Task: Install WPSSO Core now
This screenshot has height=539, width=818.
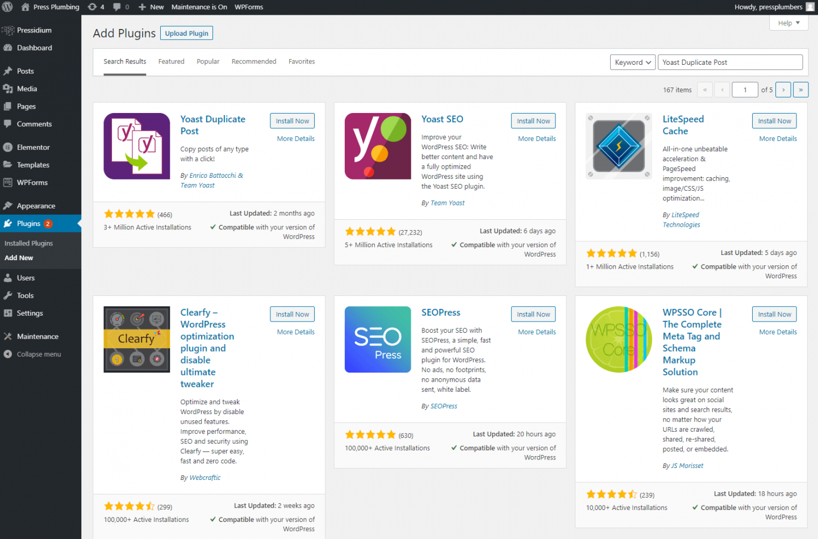Action: (x=774, y=314)
